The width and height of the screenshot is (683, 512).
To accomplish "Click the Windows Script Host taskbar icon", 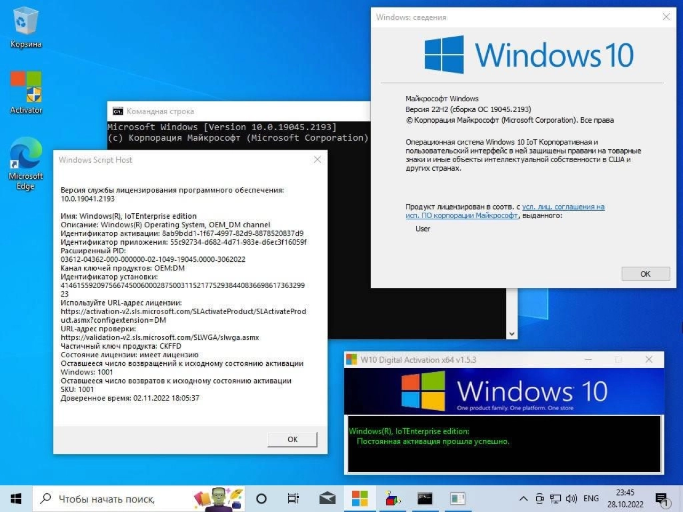I will 393,499.
